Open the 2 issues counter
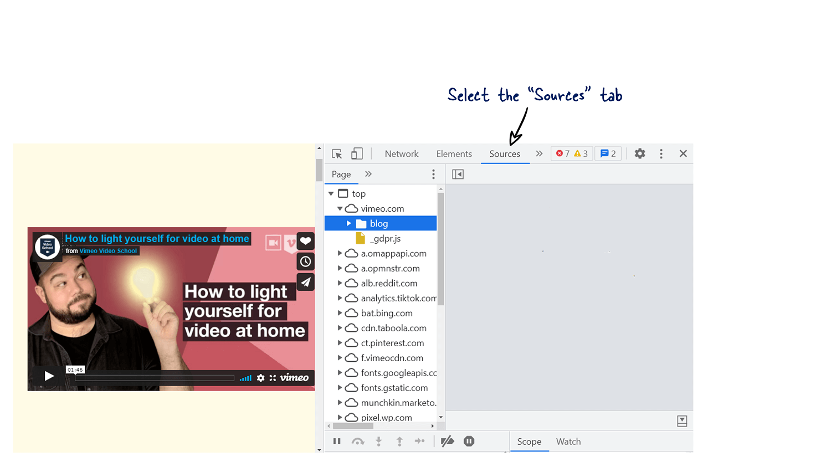Screen dimensions: 831x467 click(x=608, y=153)
